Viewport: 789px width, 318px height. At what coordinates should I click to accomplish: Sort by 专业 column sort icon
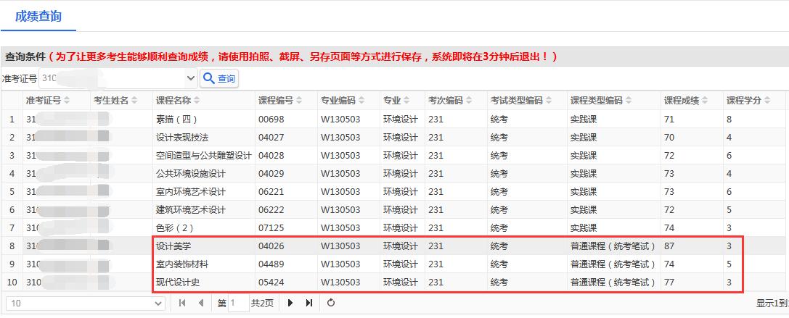[x=406, y=101]
